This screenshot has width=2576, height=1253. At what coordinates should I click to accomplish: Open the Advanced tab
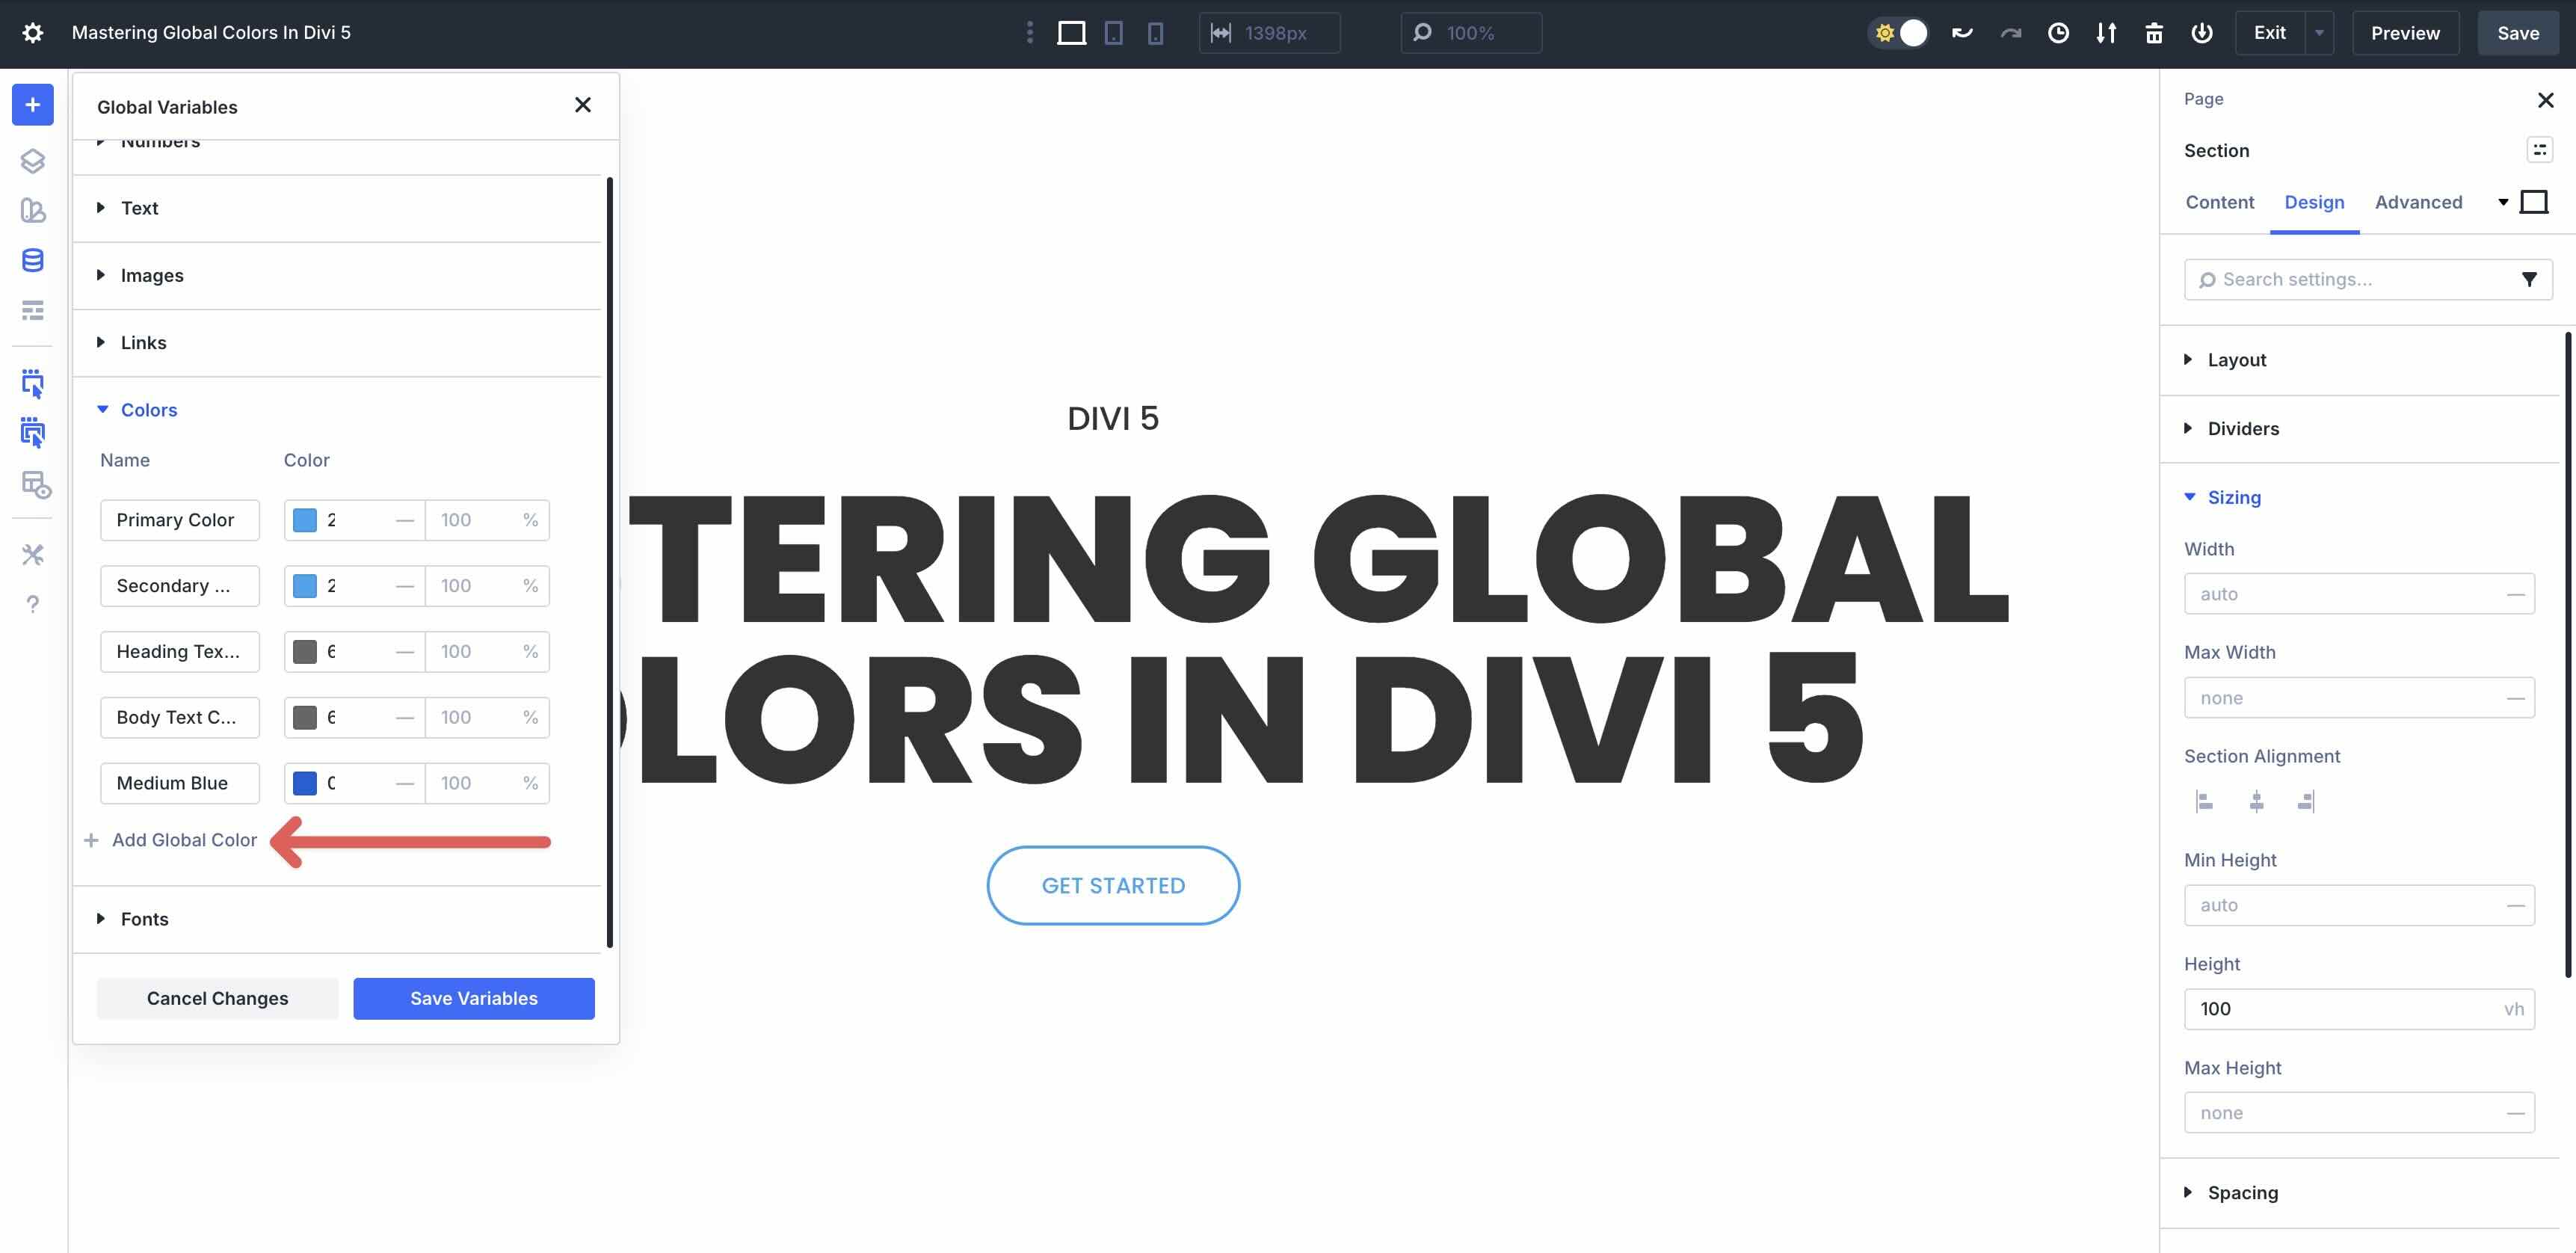2418,202
